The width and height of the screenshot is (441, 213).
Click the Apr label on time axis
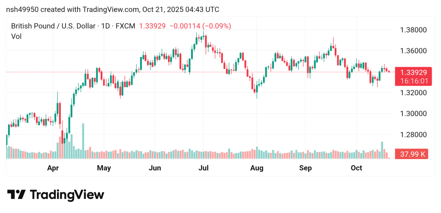(x=53, y=168)
